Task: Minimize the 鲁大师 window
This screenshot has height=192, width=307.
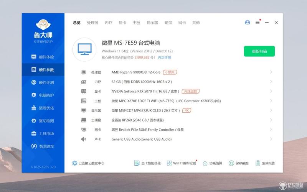Action: tap(267, 23)
